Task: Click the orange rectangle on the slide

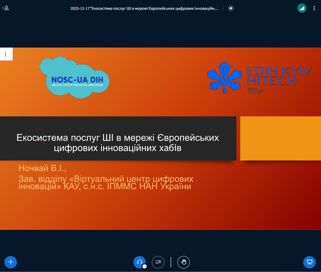Action: [x=280, y=138]
